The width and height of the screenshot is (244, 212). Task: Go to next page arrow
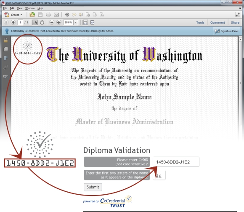click(13, 22)
